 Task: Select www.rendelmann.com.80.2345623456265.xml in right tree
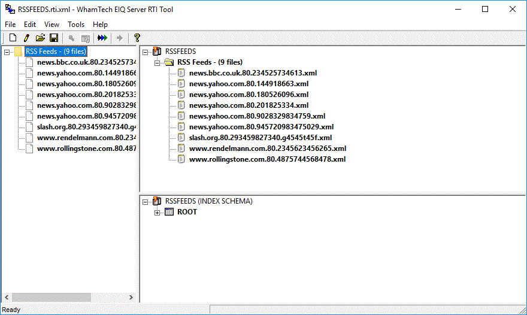268,148
